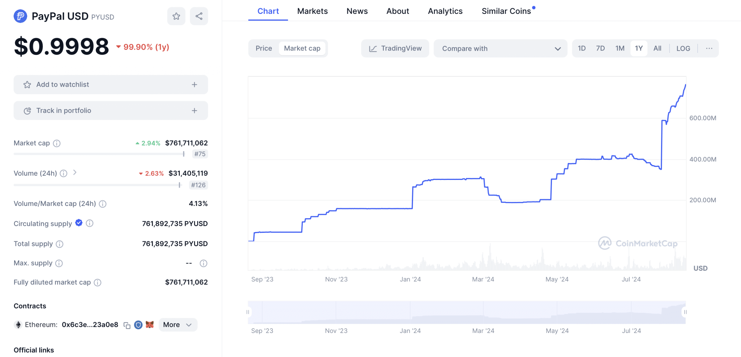This screenshot has height=357, width=741.
Task: Click volume value $31,405,119
Action: pos(188,173)
